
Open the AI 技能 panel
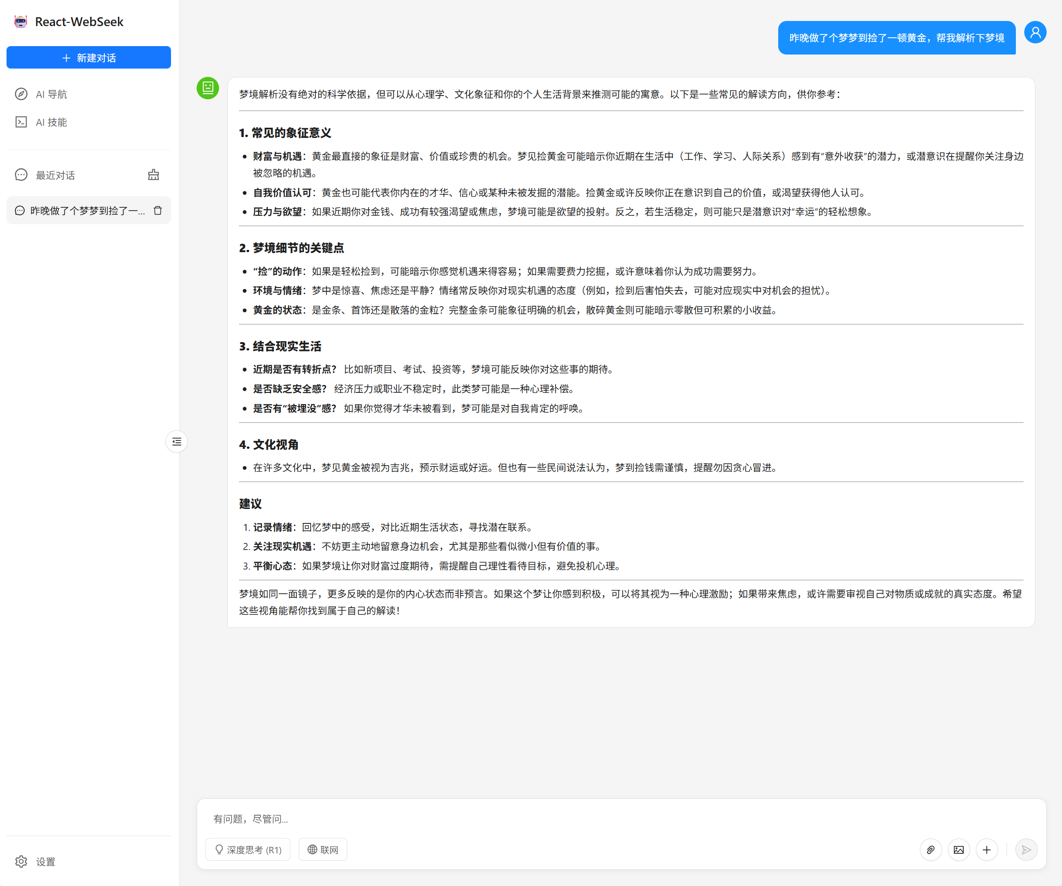tap(50, 122)
